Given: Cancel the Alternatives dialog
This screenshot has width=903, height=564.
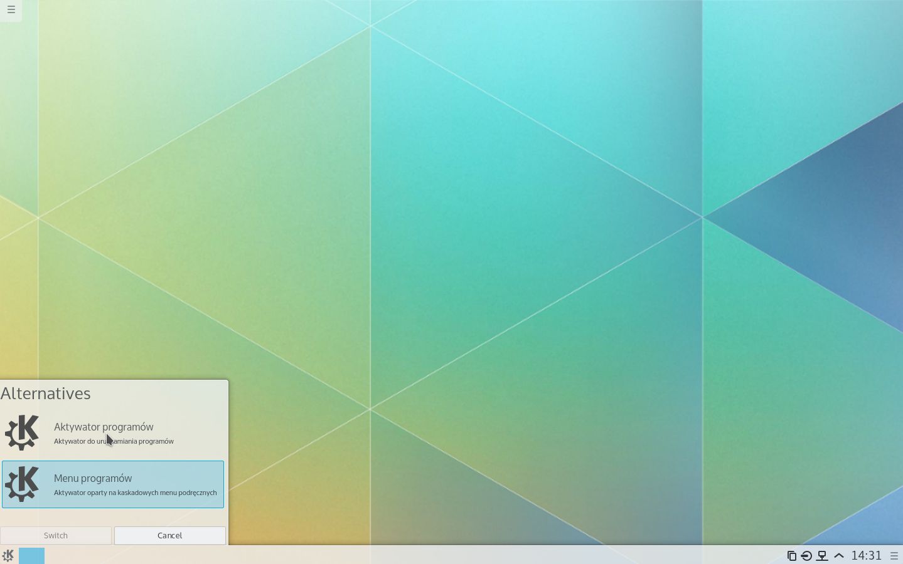Looking at the screenshot, I should 170,535.
